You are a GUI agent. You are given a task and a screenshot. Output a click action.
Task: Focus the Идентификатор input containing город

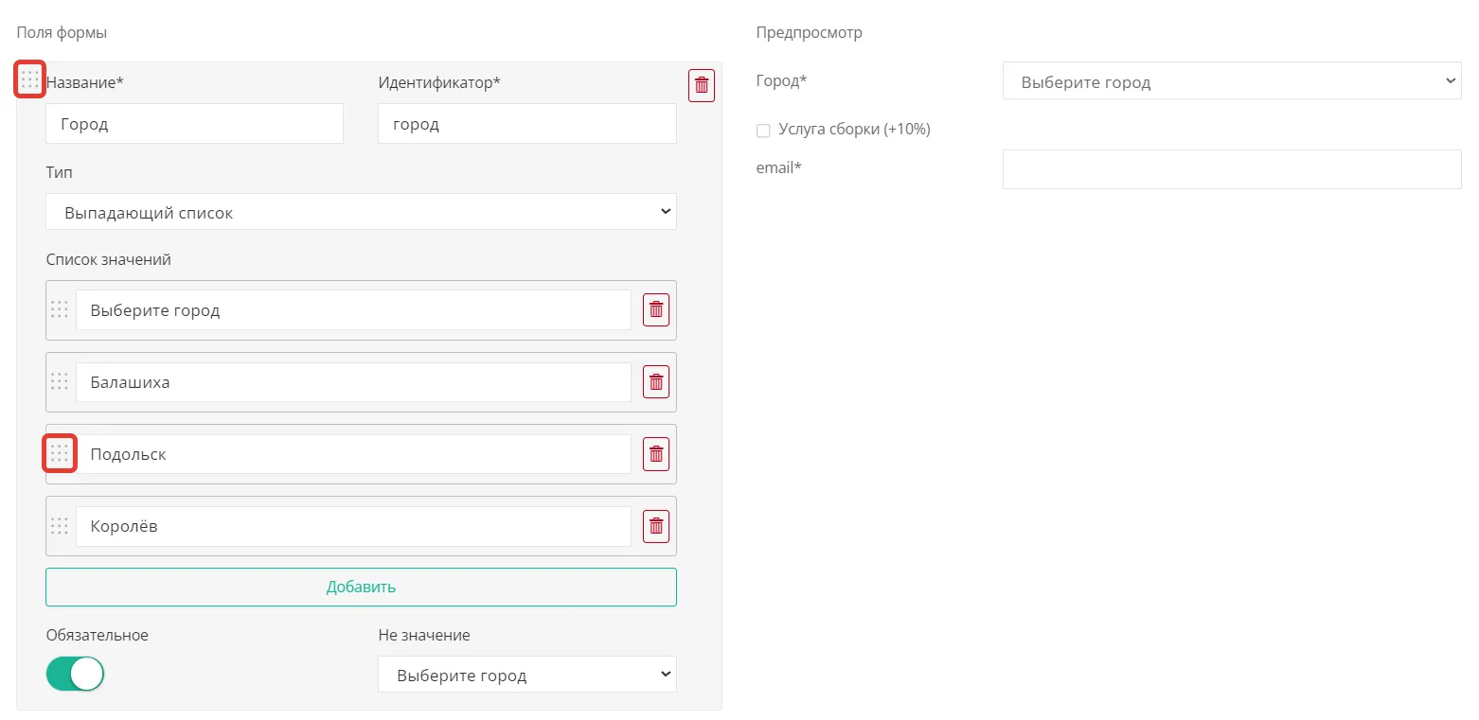pos(527,124)
